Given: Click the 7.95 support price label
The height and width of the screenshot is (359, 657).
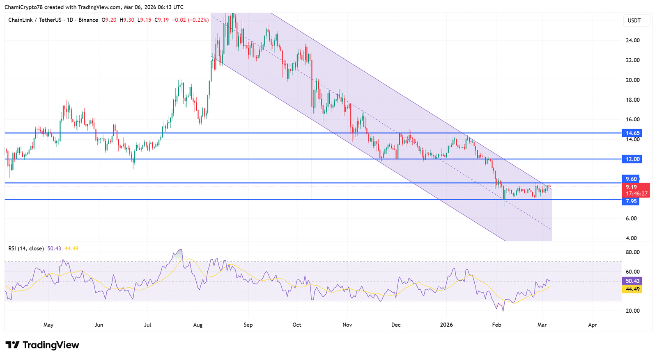Looking at the screenshot, I should pos(631,201).
